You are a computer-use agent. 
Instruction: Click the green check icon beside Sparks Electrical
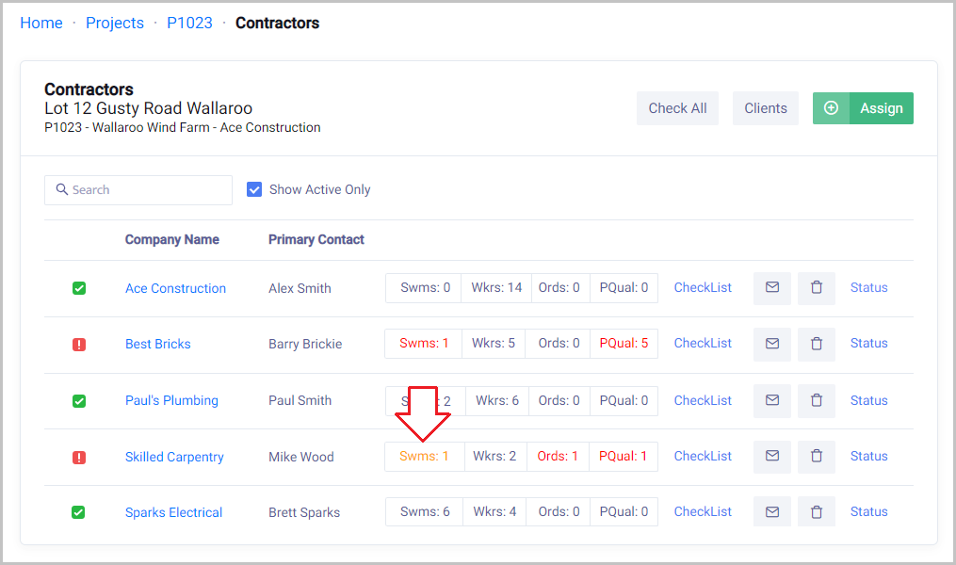coord(79,513)
